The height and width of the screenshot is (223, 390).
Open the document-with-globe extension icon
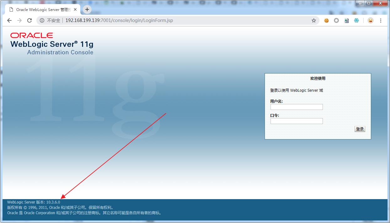346,20
